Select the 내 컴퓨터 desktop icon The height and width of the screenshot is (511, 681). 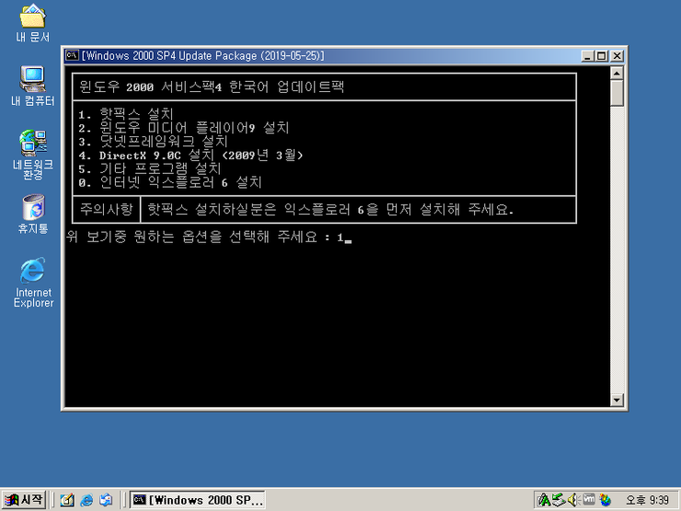[32, 86]
